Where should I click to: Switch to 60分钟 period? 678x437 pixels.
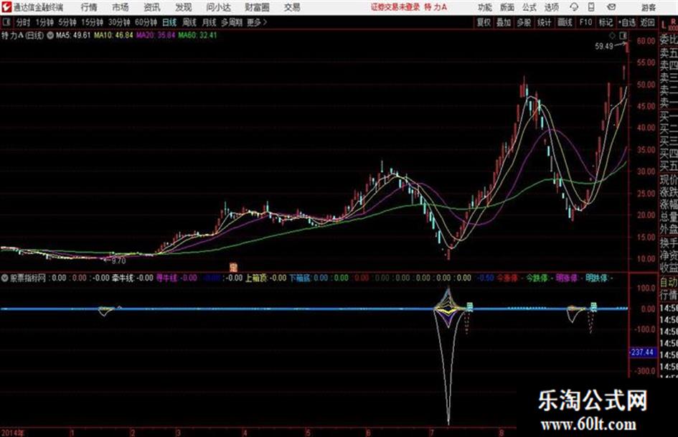click(x=146, y=22)
